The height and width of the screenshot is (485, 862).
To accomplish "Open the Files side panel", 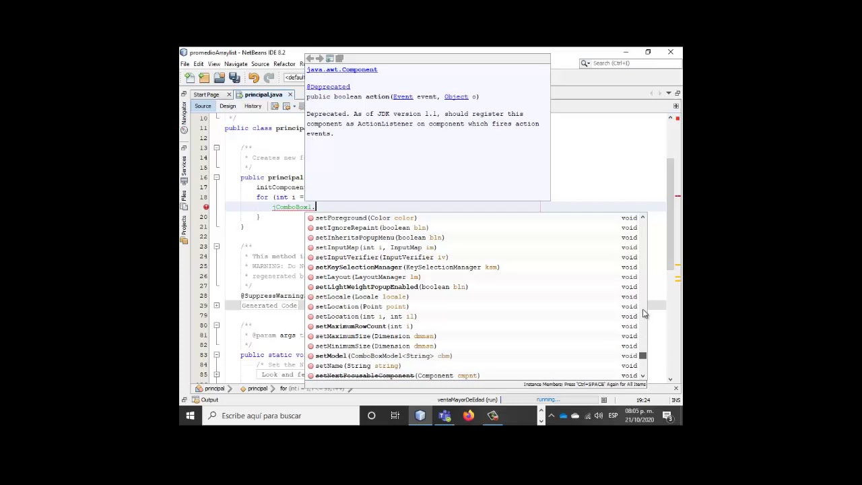I will pyautogui.click(x=184, y=199).
